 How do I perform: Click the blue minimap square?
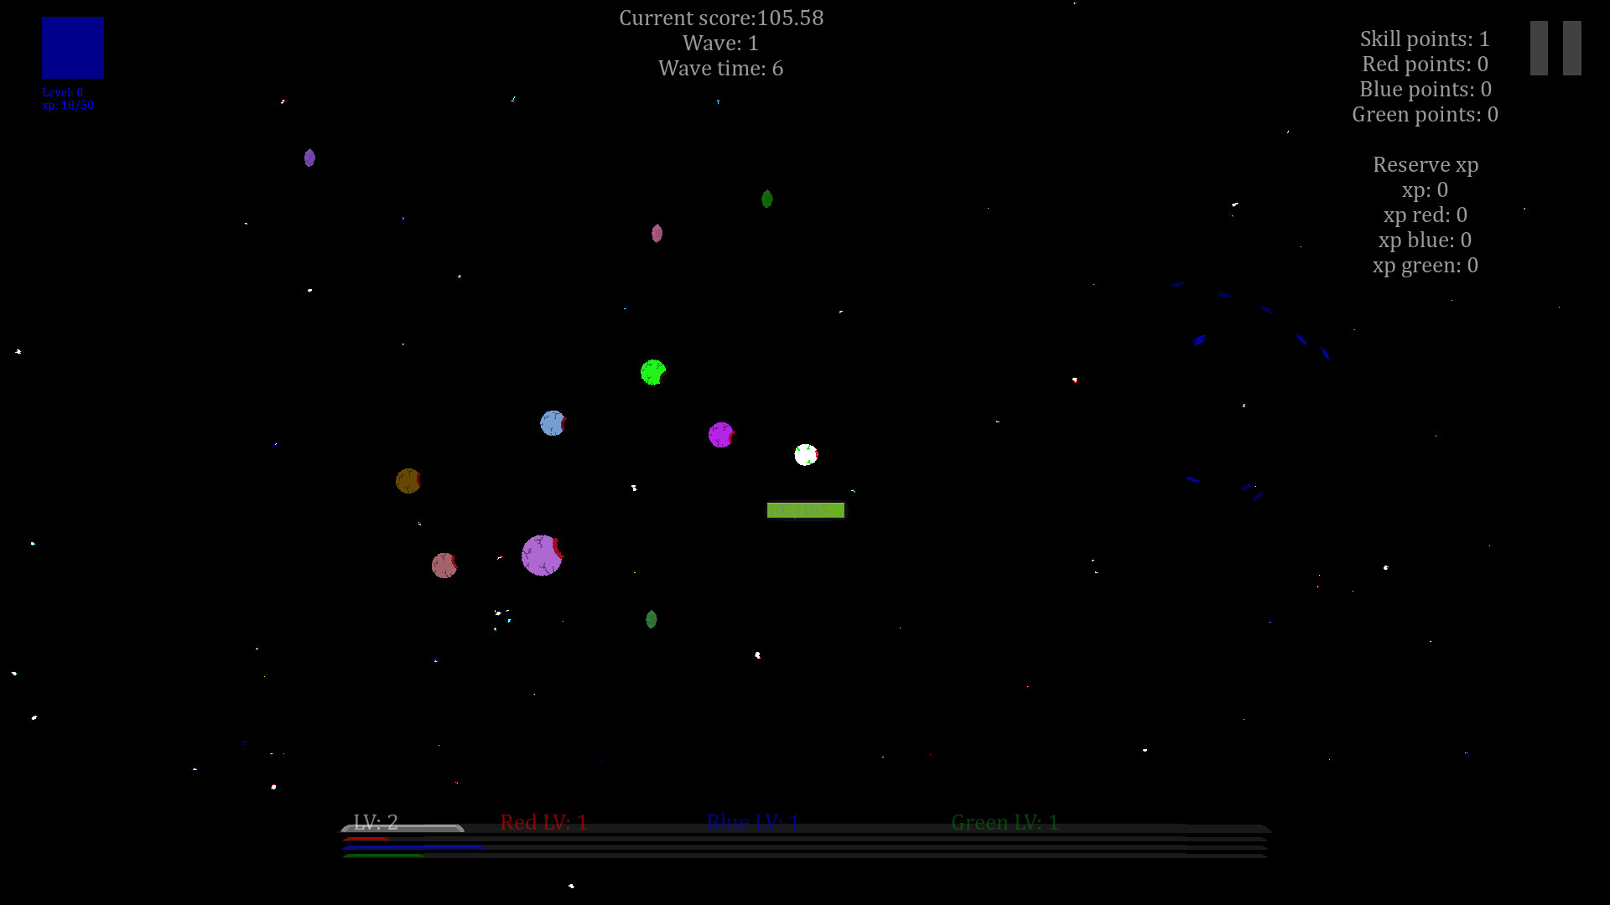coord(72,48)
